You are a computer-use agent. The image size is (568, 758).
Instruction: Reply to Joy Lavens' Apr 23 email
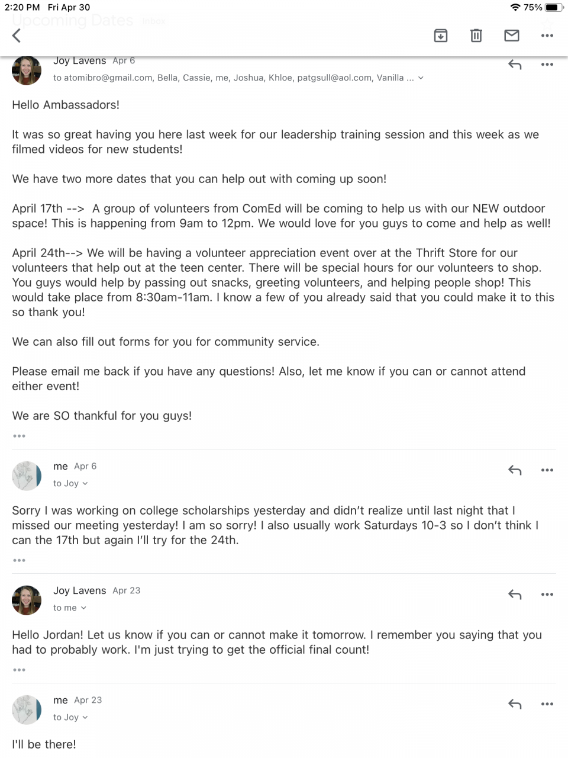pos(515,595)
